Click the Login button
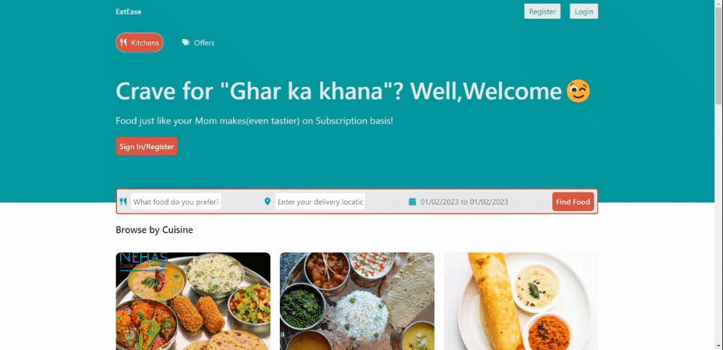 pyautogui.click(x=583, y=12)
